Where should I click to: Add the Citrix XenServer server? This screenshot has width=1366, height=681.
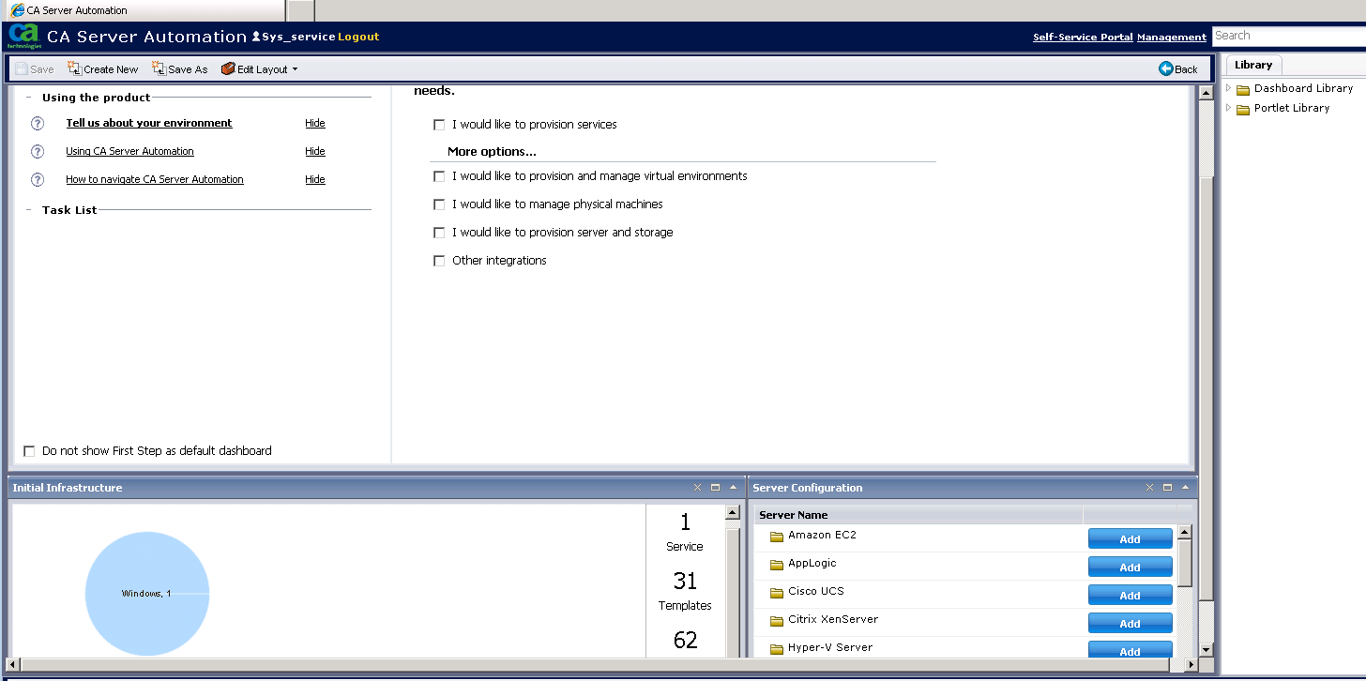(1130, 623)
